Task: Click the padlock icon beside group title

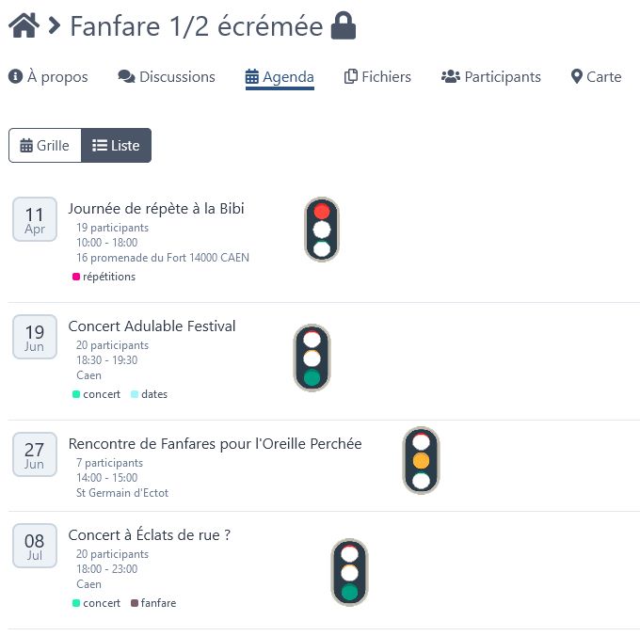Action: (344, 25)
